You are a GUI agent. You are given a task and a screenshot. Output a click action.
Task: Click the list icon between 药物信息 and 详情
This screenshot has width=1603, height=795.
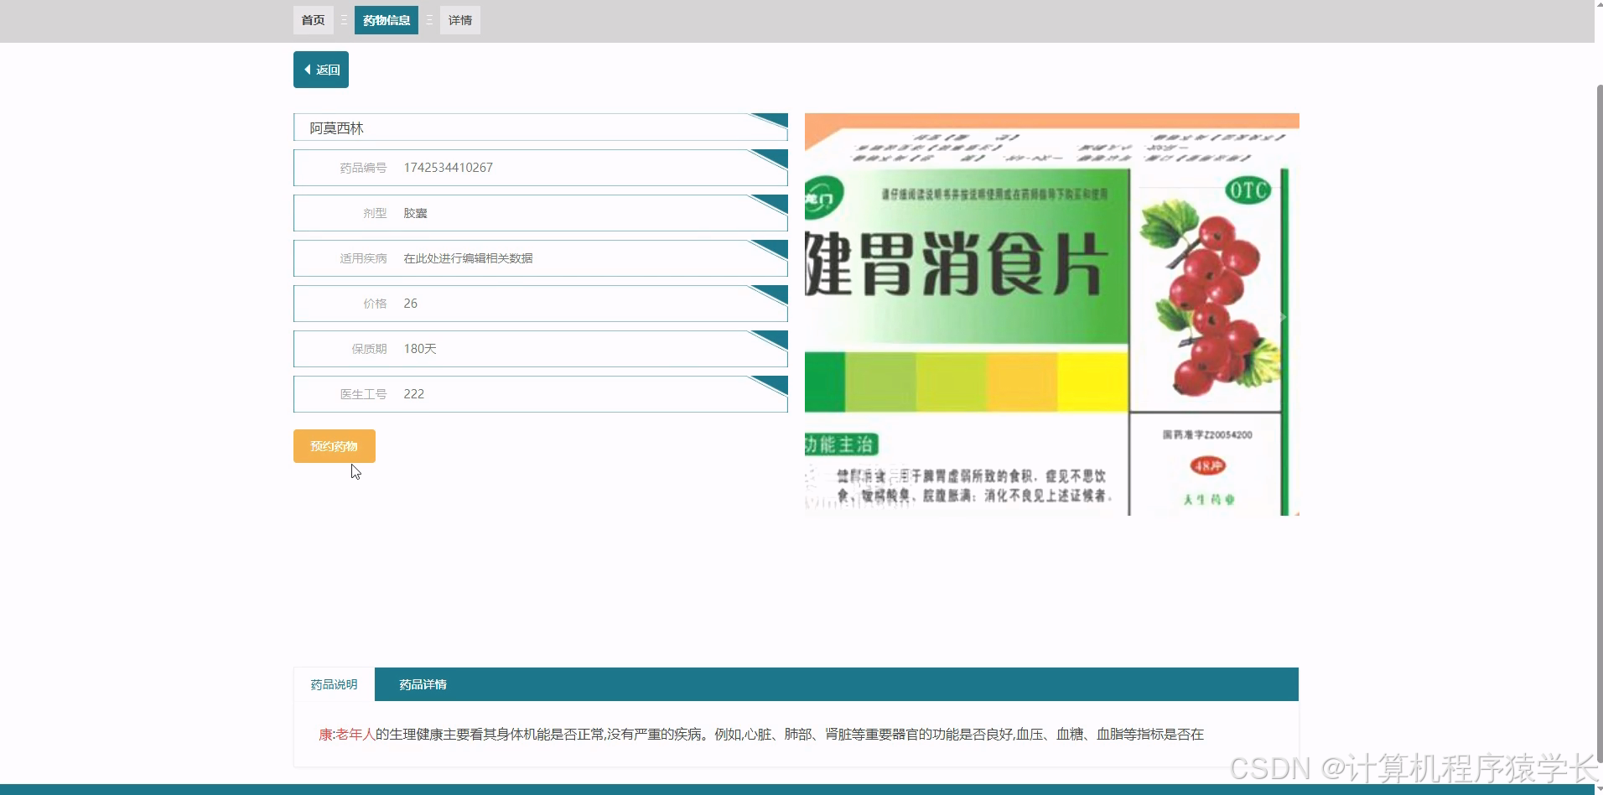pos(429,19)
